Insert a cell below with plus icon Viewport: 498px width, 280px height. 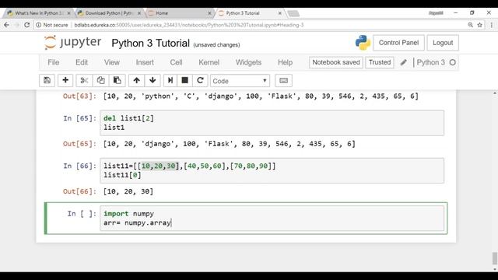click(x=65, y=80)
